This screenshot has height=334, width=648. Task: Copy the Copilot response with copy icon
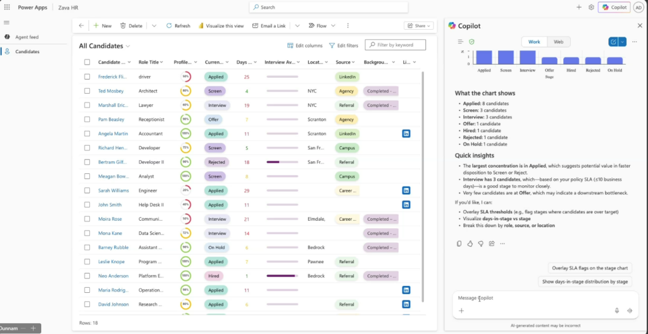coord(459,244)
